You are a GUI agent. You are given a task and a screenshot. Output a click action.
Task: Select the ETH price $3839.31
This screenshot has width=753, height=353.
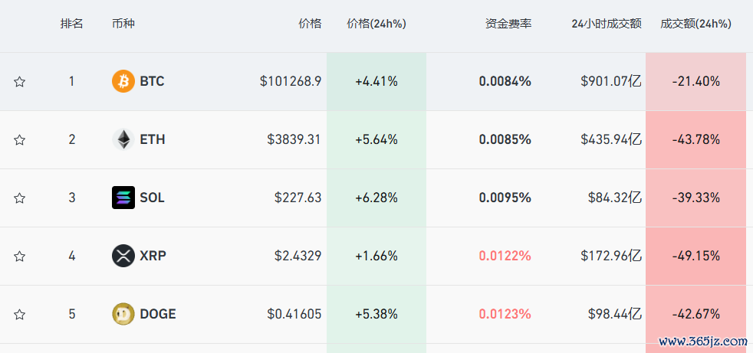(294, 139)
